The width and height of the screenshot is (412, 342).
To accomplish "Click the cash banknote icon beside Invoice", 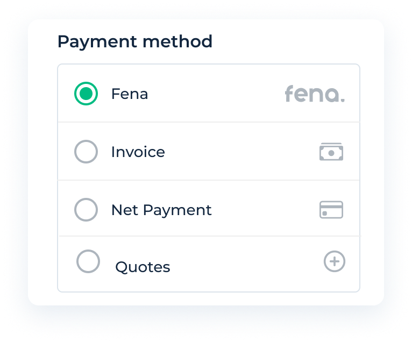I will [x=331, y=152].
